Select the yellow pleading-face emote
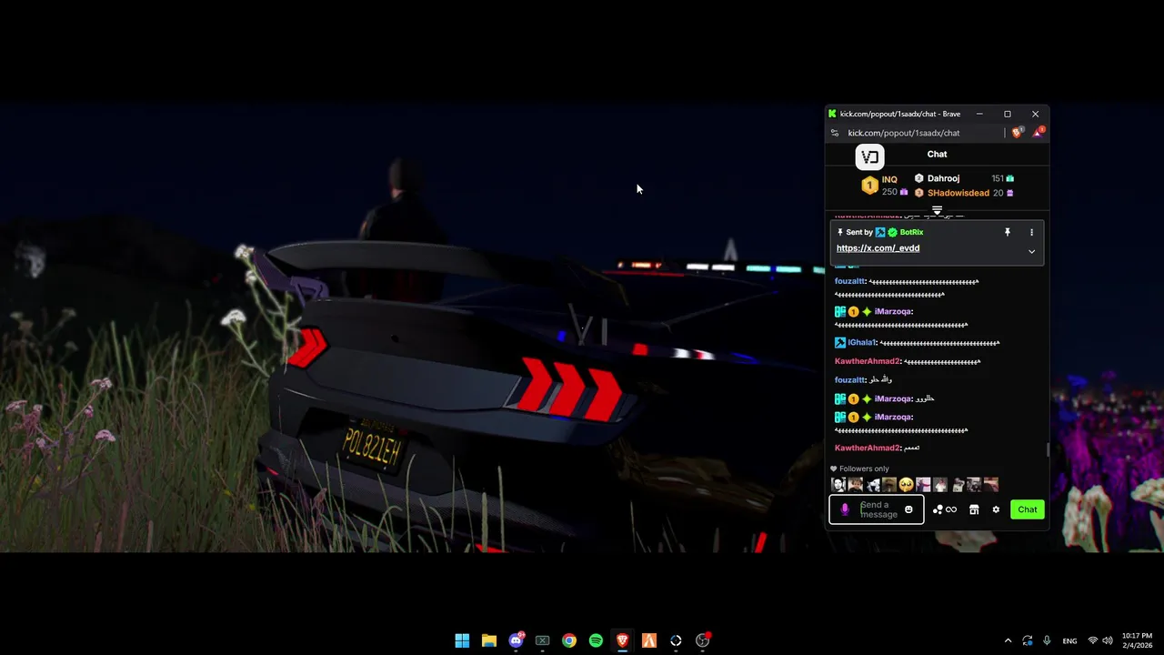1164x655 pixels. click(906, 485)
